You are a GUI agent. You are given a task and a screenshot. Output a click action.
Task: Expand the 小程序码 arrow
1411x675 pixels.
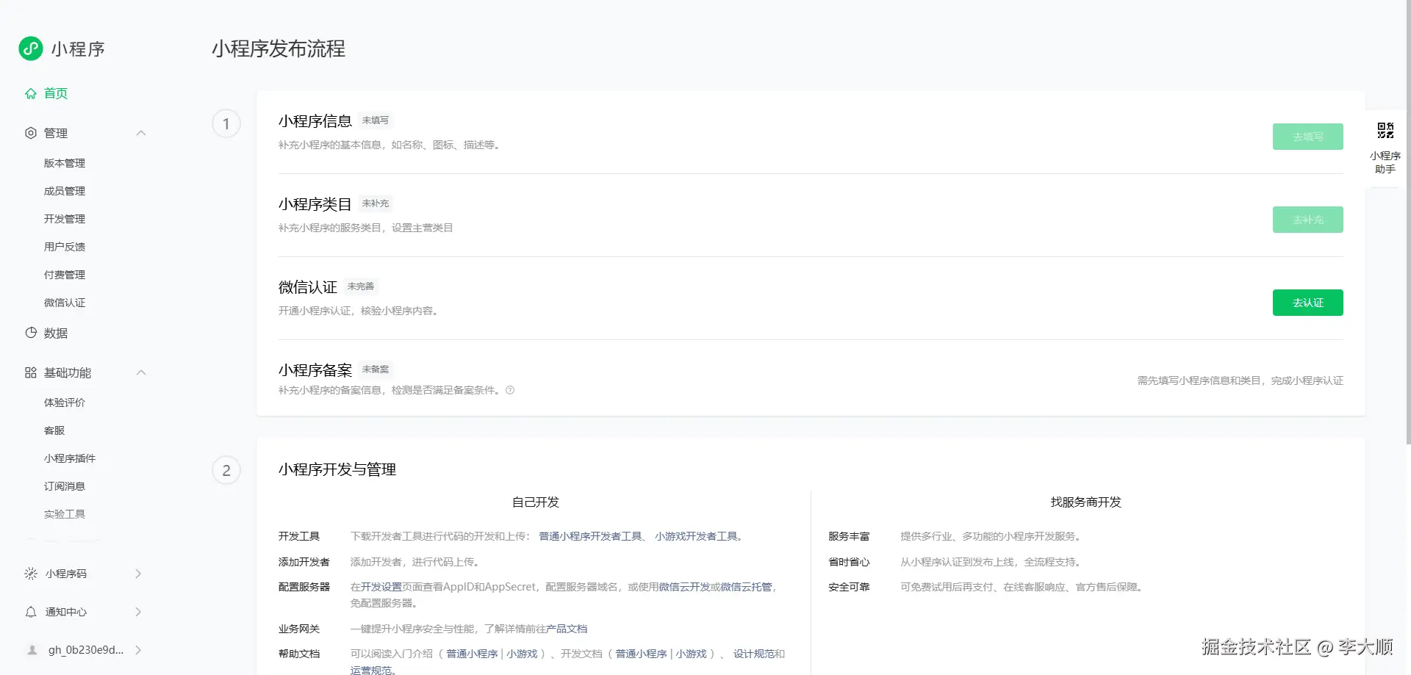coord(138,574)
